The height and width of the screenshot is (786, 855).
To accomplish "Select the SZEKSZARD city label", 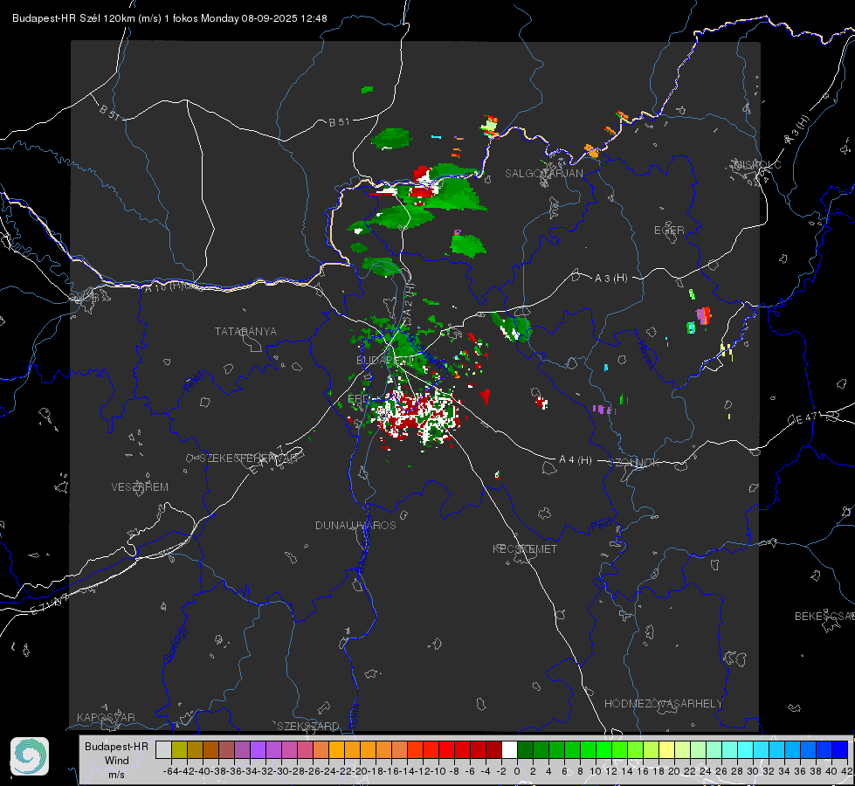I will (x=308, y=726).
